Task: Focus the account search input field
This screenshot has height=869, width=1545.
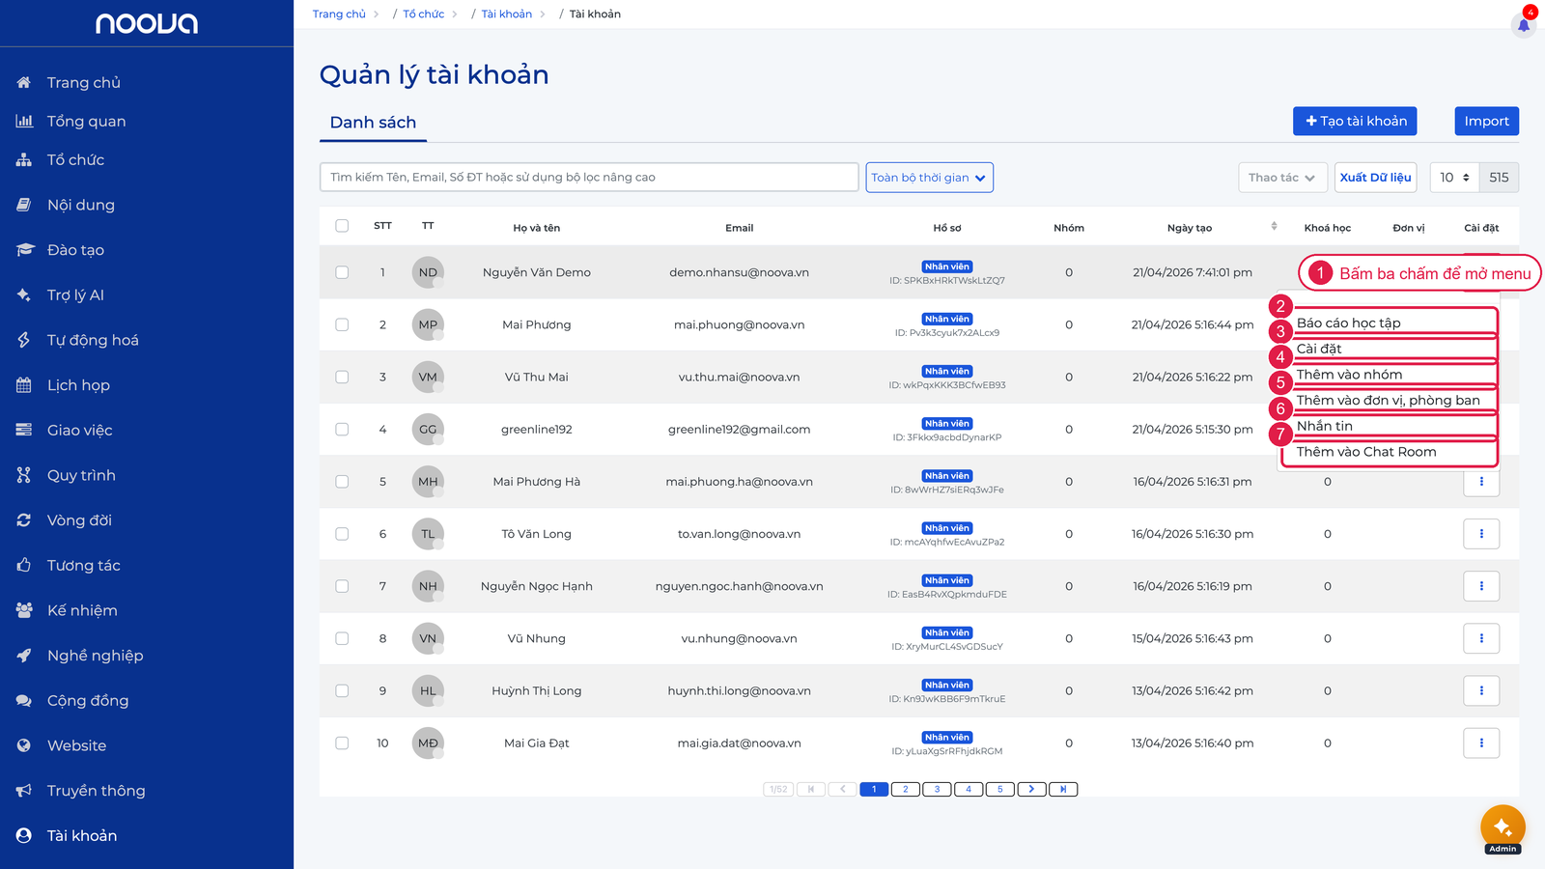Action: [589, 178]
